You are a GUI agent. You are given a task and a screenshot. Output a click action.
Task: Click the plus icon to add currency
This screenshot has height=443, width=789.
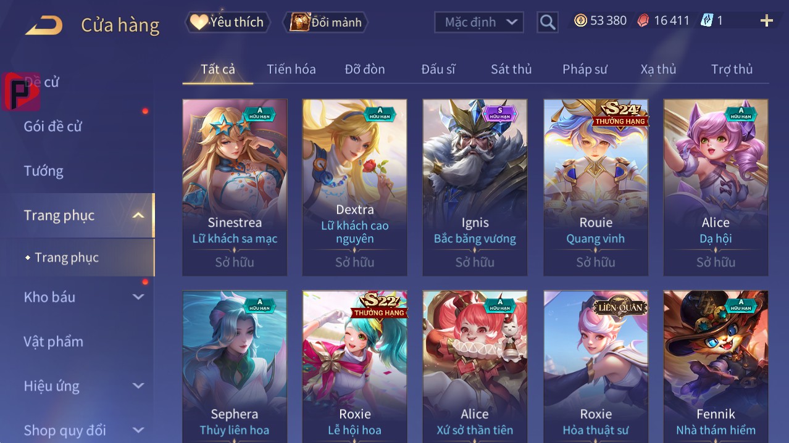(x=767, y=21)
